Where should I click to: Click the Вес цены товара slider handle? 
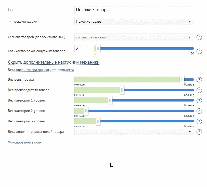pos(182,79)
